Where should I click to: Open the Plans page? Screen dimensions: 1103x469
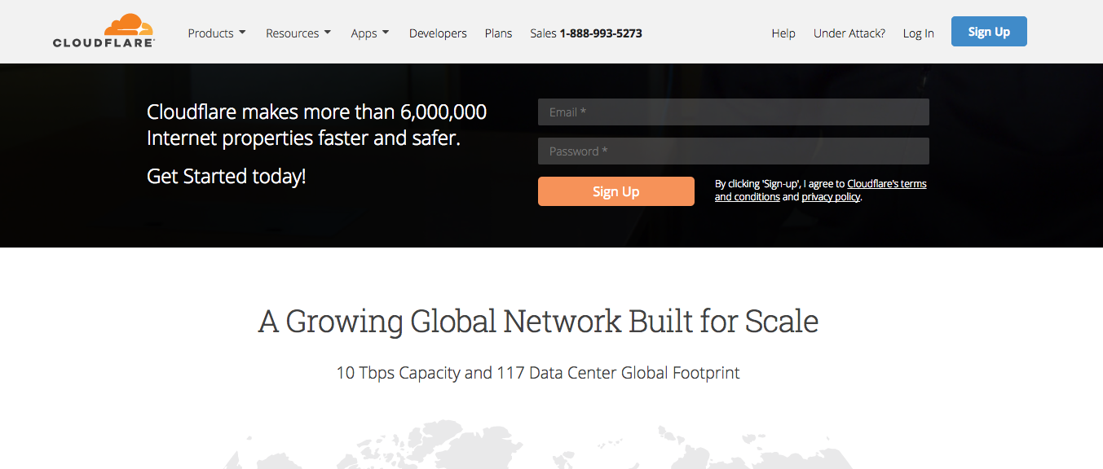[x=498, y=33]
